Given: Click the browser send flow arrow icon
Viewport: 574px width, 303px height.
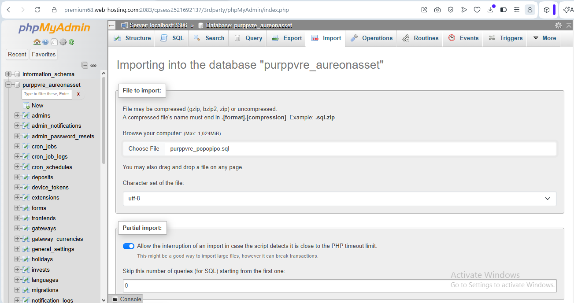Looking at the screenshot, I should [x=464, y=10].
